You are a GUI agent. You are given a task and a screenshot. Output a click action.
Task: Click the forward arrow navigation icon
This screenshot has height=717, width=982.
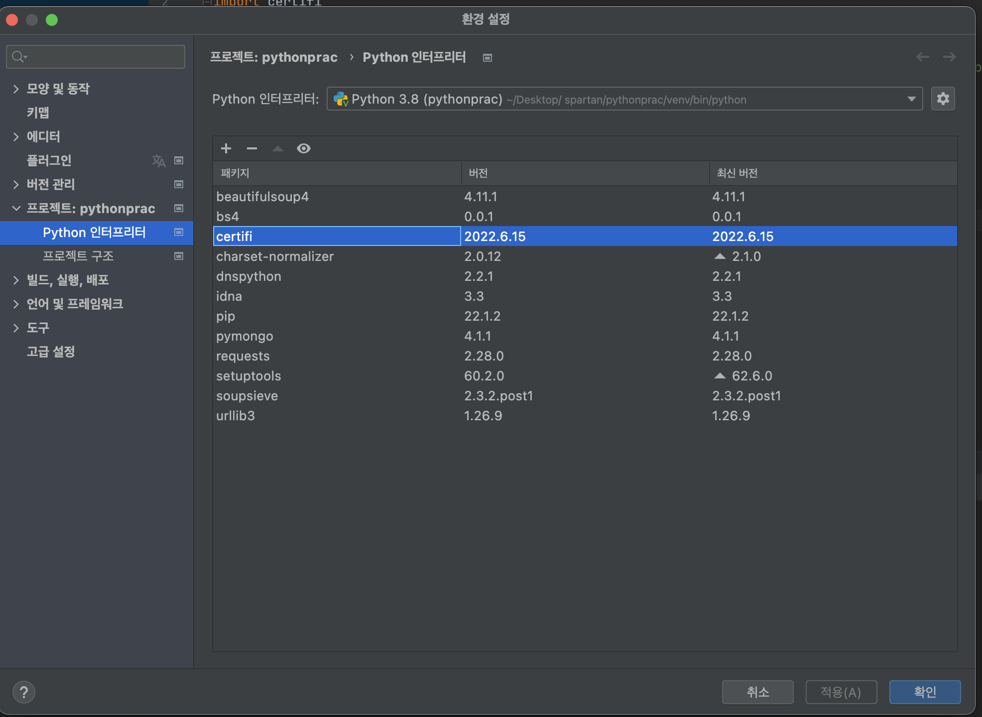pyautogui.click(x=949, y=57)
